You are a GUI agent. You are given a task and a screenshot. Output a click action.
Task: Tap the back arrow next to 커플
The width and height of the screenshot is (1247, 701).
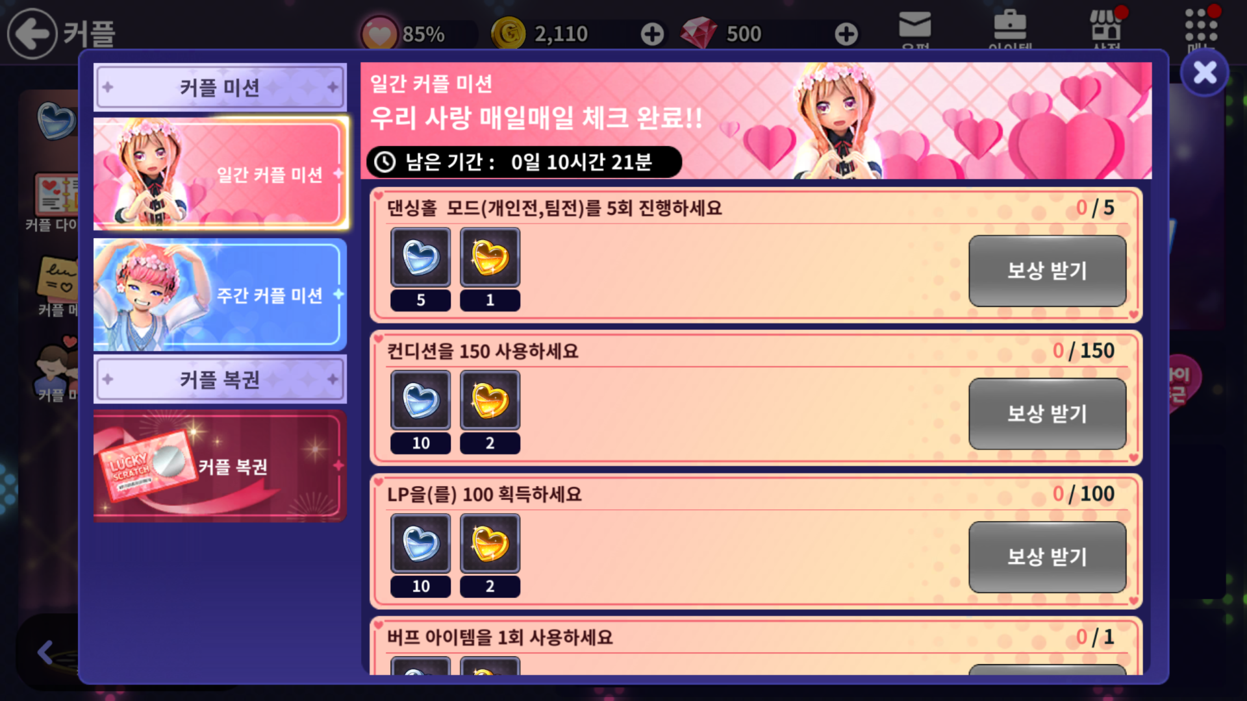(x=32, y=34)
